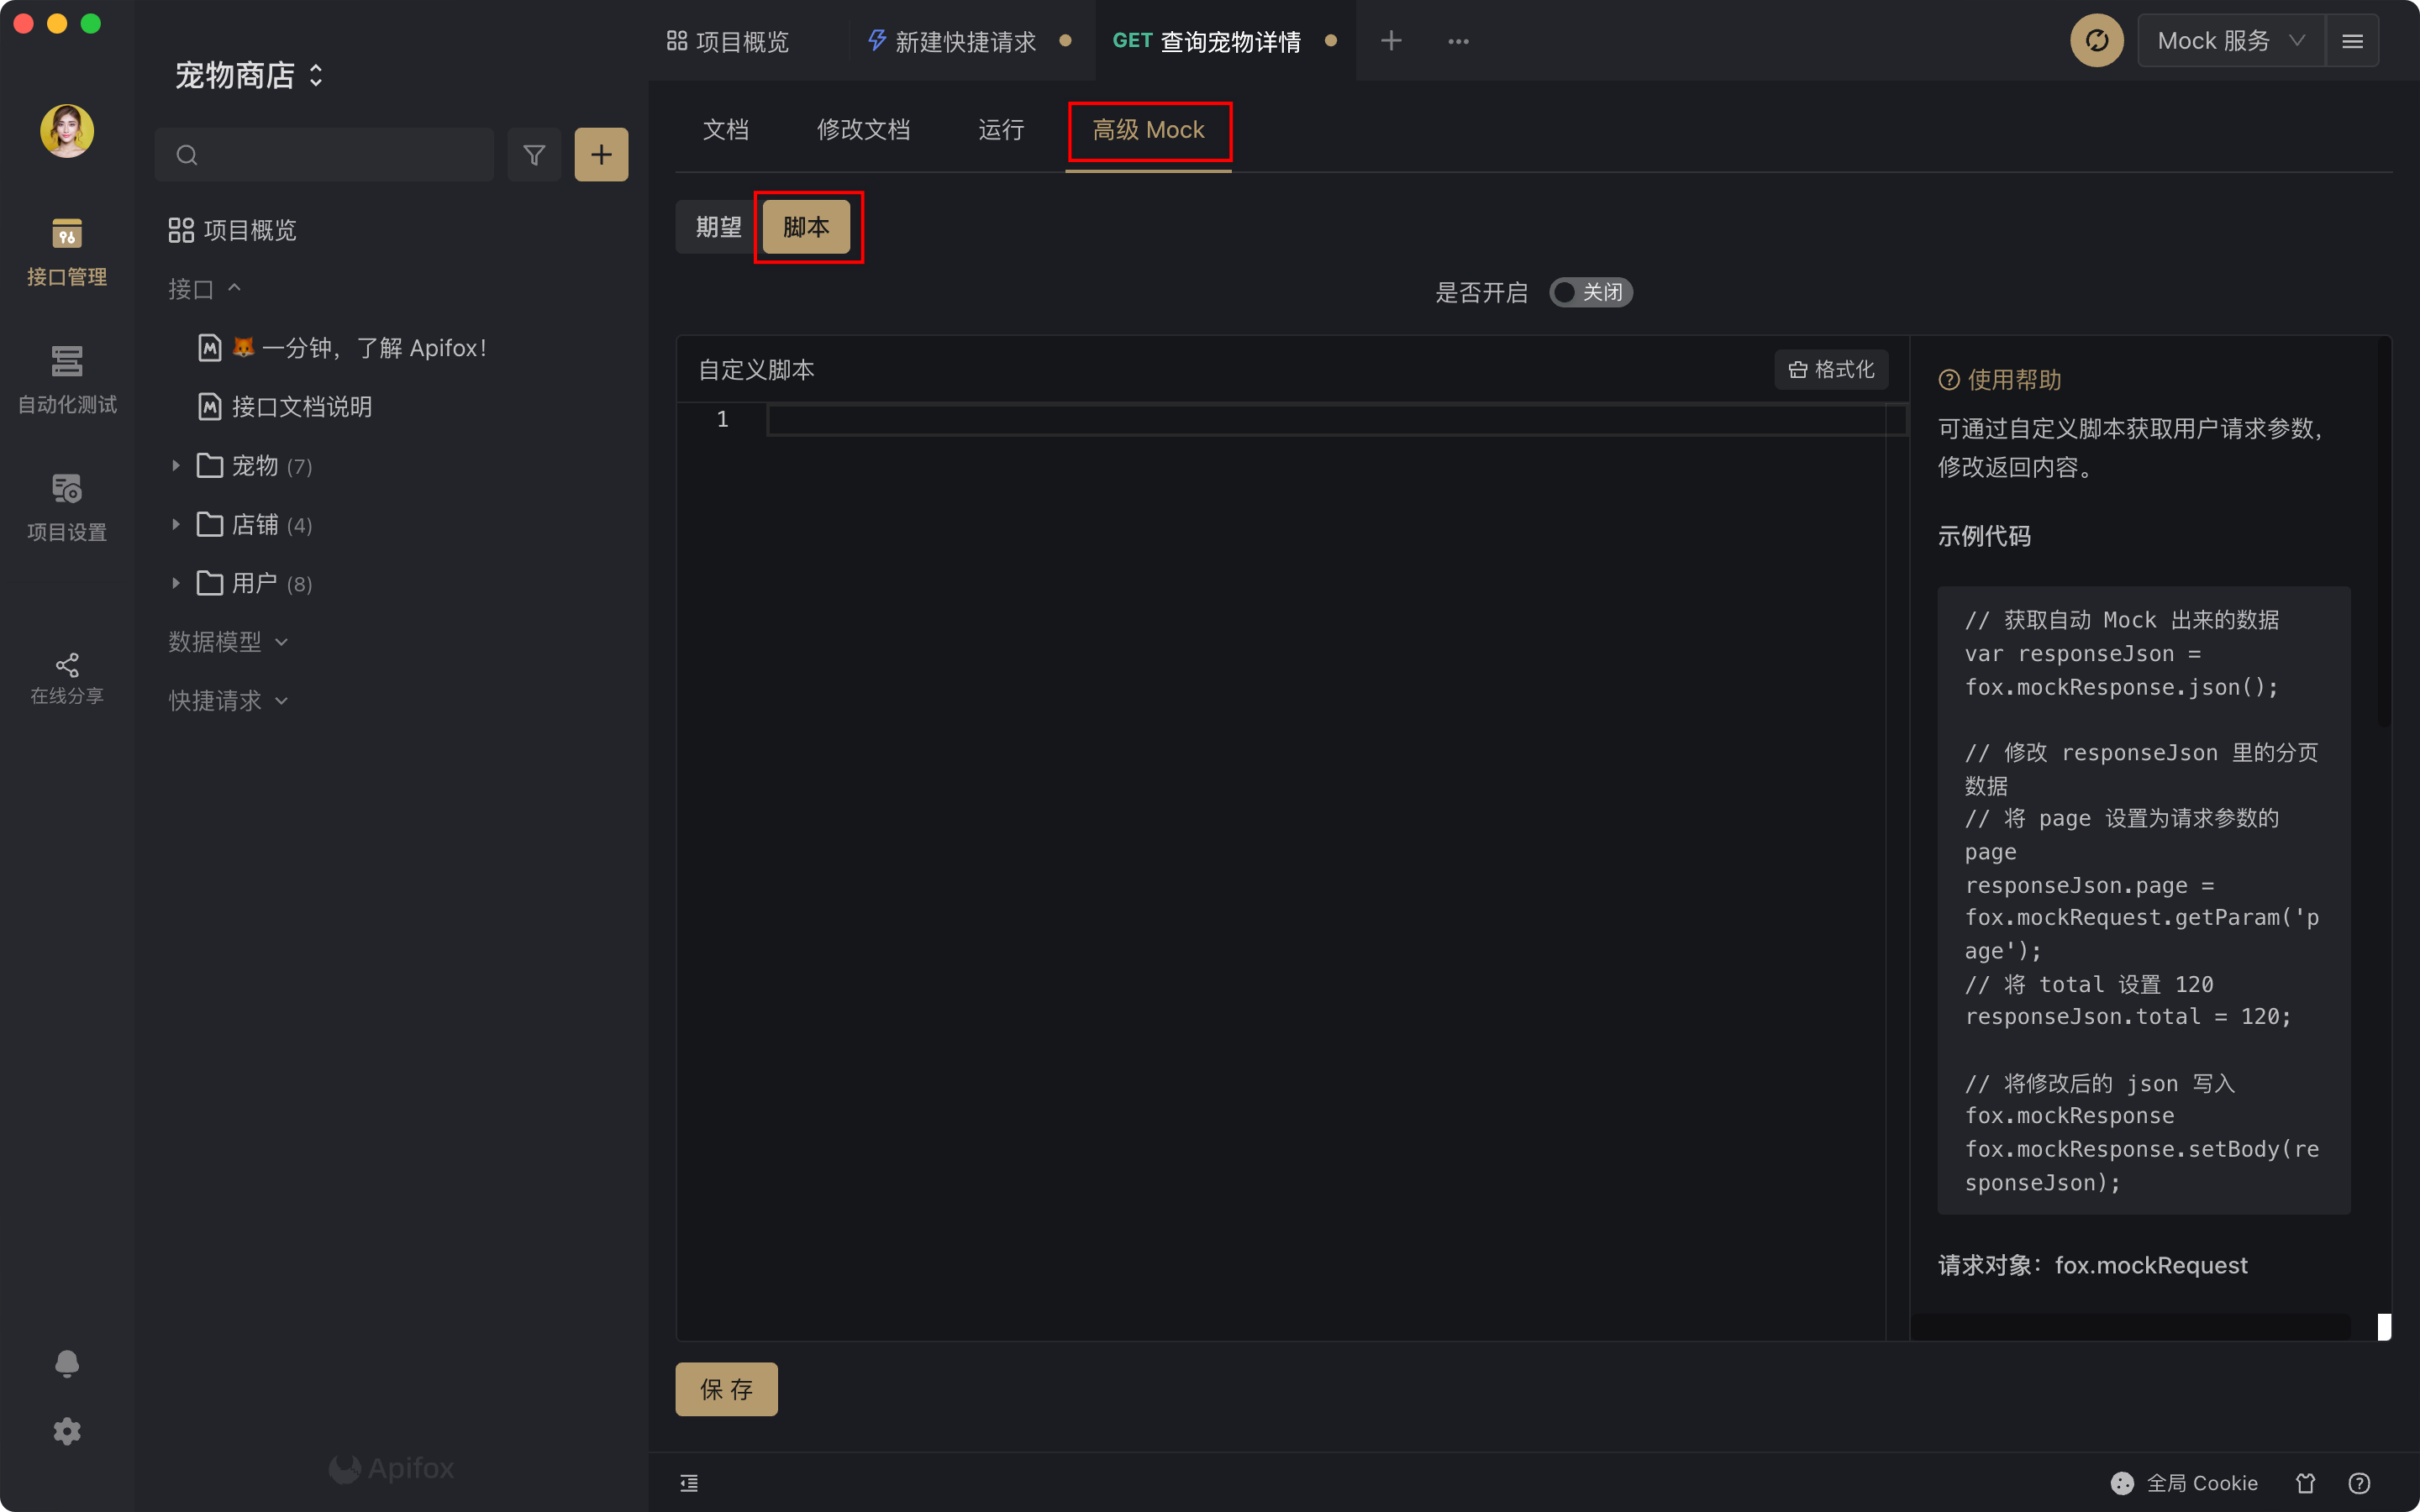Image resolution: width=2420 pixels, height=1512 pixels.
Task: Open 项目设置 in the sidebar
Action: pyautogui.click(x=67, y=507)
